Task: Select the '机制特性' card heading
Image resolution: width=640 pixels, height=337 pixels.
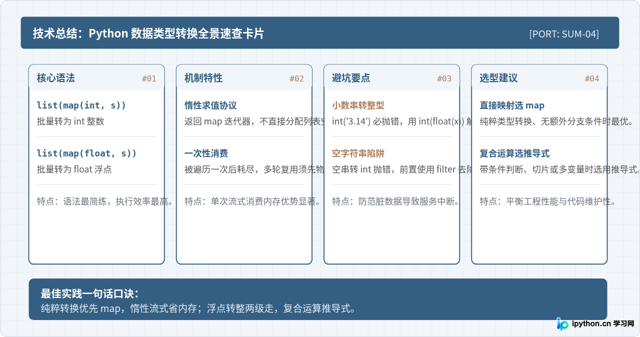Action: (203, 78)
